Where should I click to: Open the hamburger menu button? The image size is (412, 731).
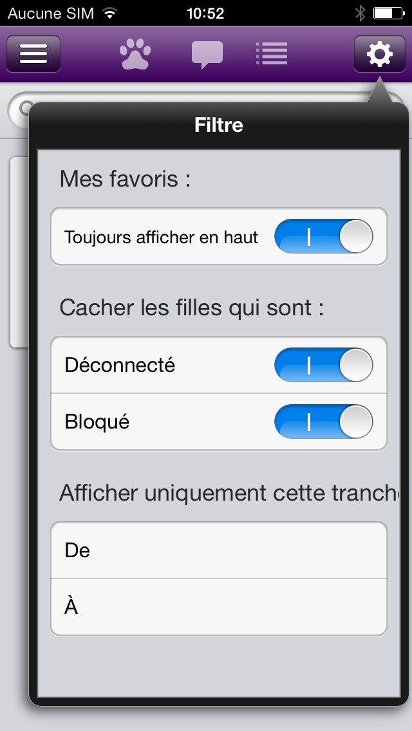point(33,53)
